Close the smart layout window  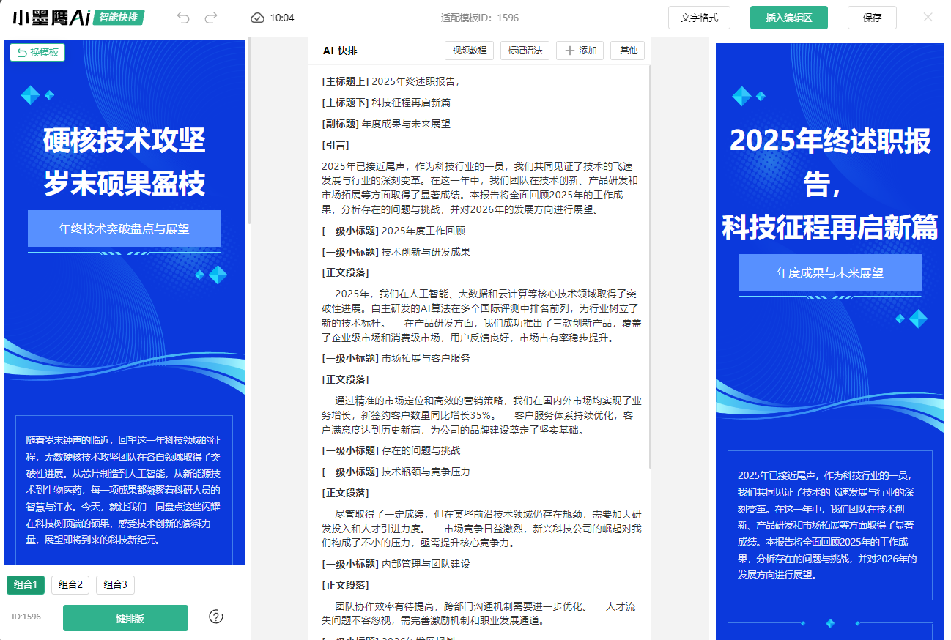(x=928, y=18)
